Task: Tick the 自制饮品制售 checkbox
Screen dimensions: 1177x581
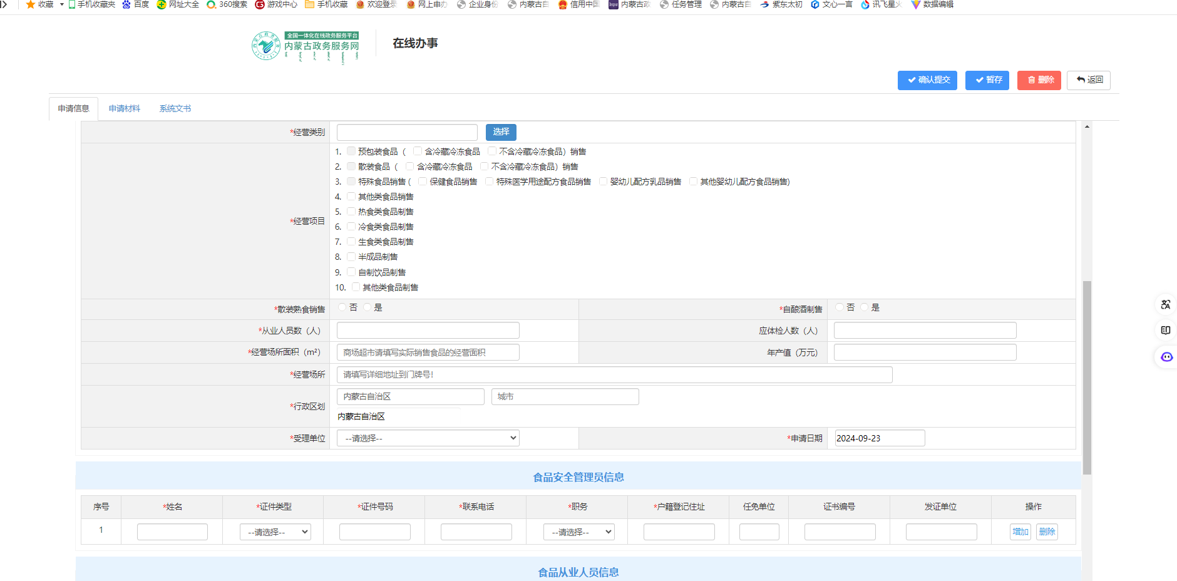Action: pos(351,272)
